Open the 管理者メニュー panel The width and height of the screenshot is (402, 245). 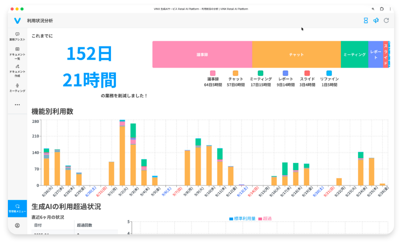pyautogui.click(x=17, y=208)
